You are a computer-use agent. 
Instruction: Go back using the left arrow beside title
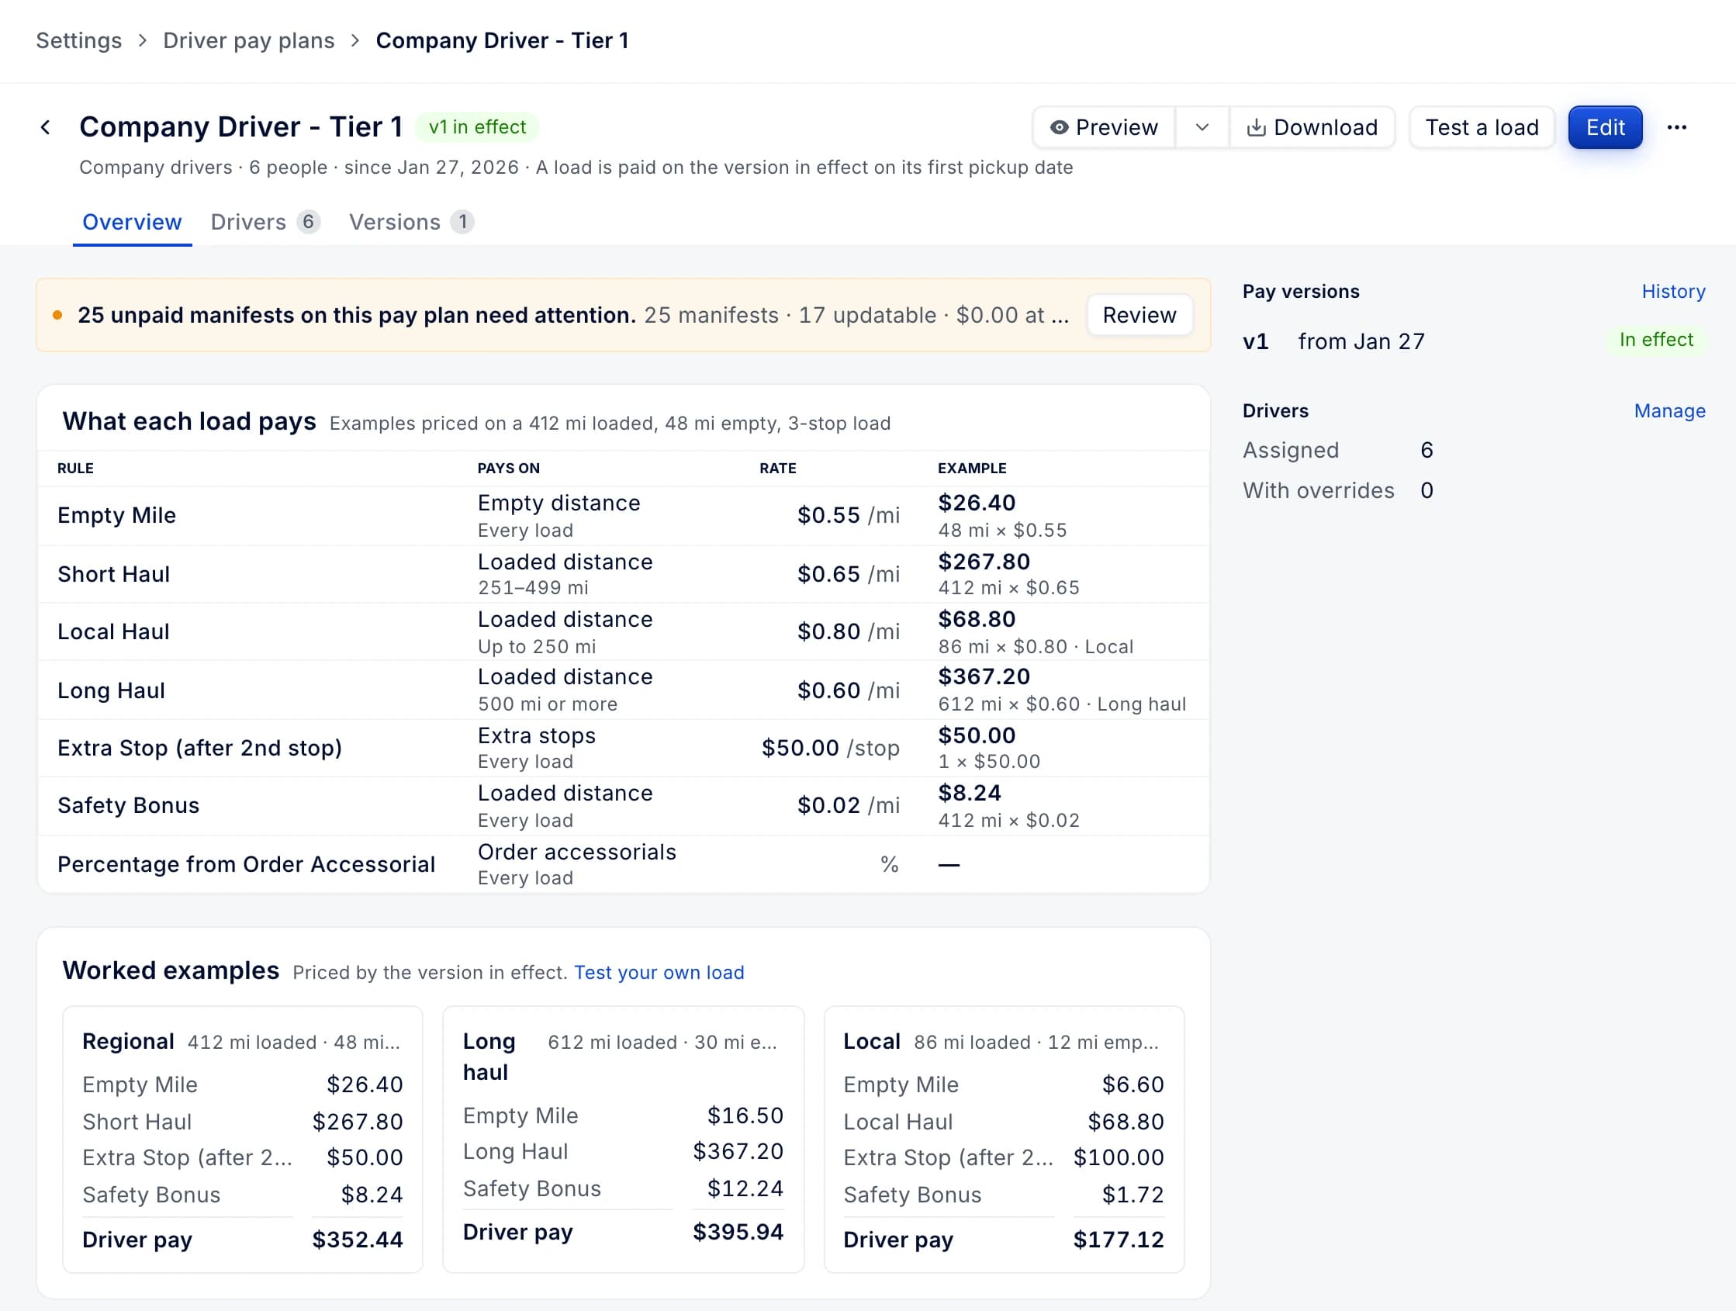point(46,127)
